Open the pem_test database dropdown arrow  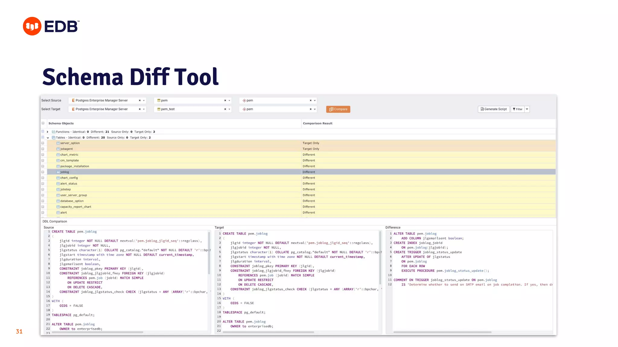point(229,109)
